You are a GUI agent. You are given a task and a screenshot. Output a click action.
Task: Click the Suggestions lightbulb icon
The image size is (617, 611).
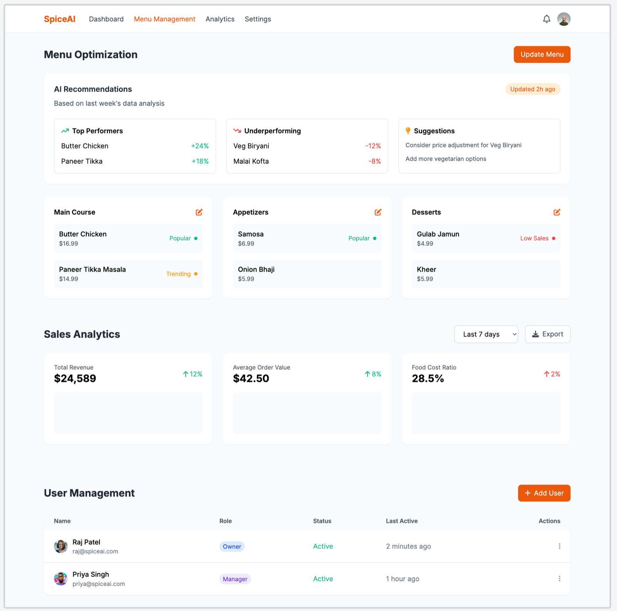coord(408,131)
